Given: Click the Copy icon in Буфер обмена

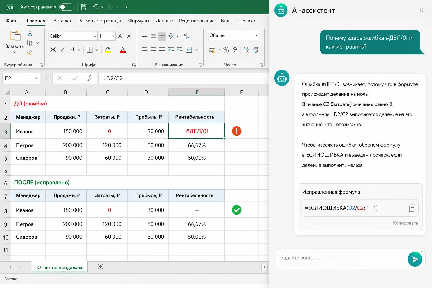Looking at the screenshot, I should point(30,43).
